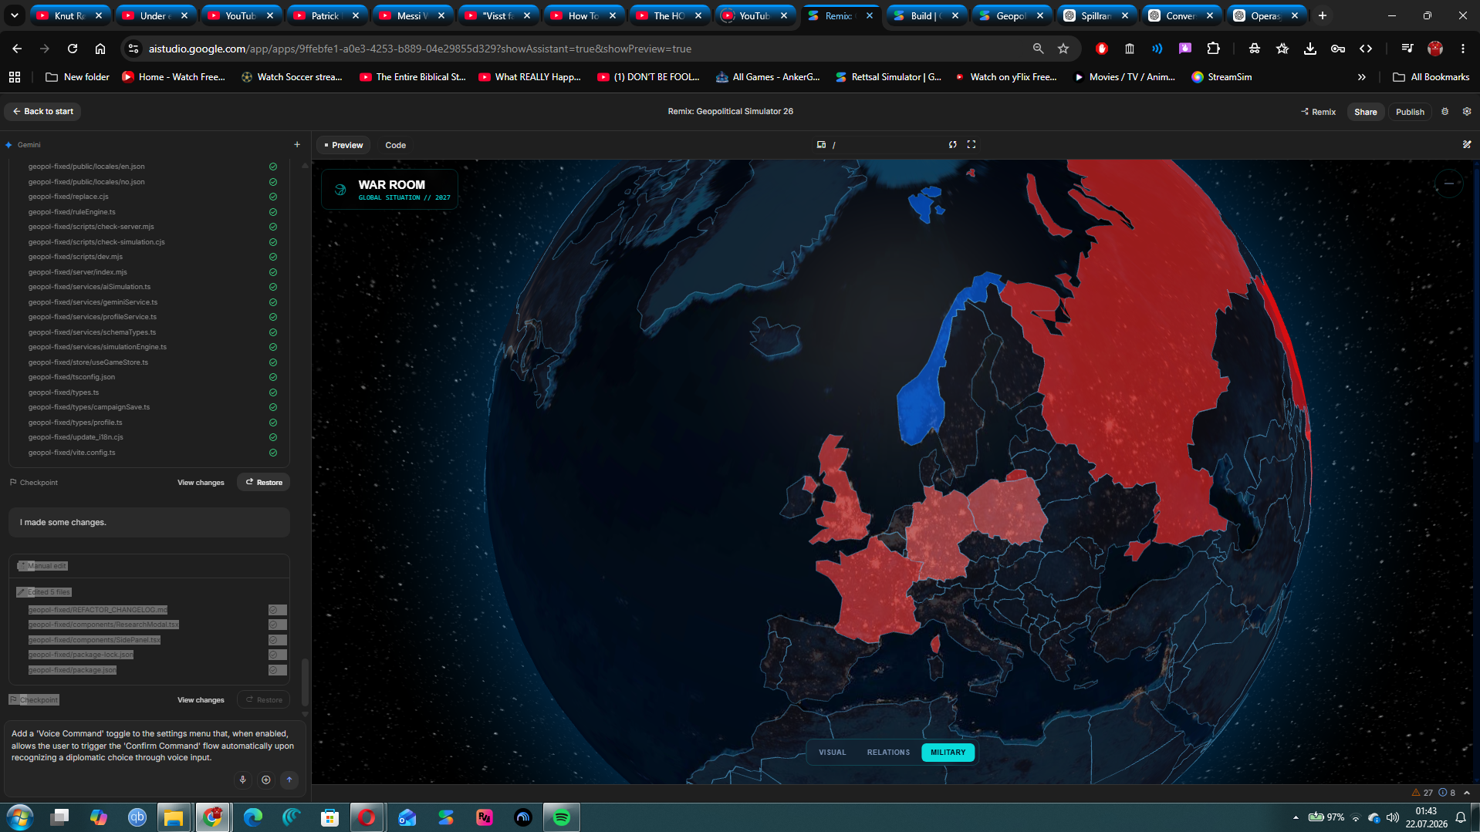The height and width of the screenshot is (832, 1480).
Task: Open the tab search dropdown arrow
Action: (15, 15)
